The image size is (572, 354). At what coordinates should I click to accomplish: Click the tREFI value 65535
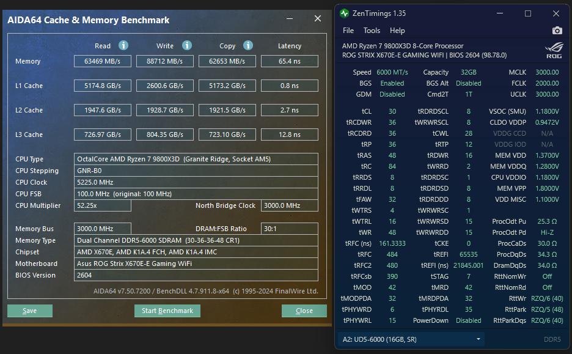[468, 254]
